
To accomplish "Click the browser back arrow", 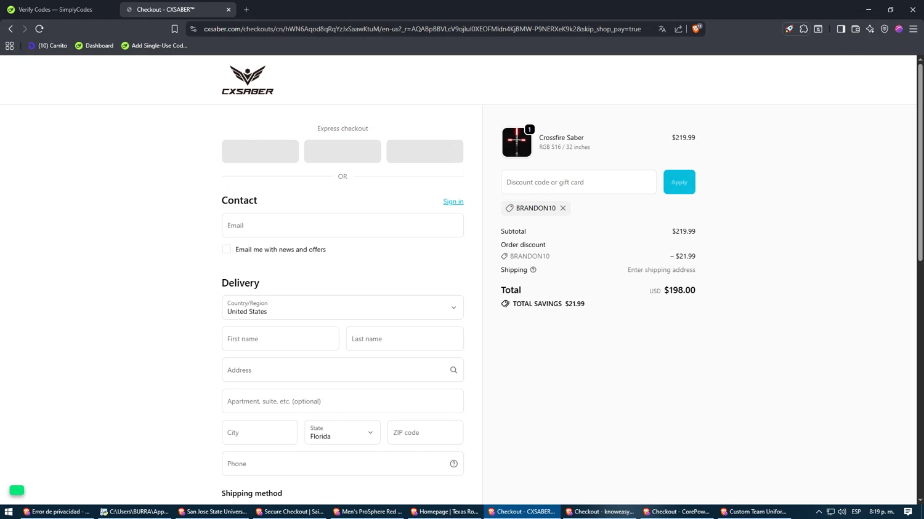I will 10,29.
